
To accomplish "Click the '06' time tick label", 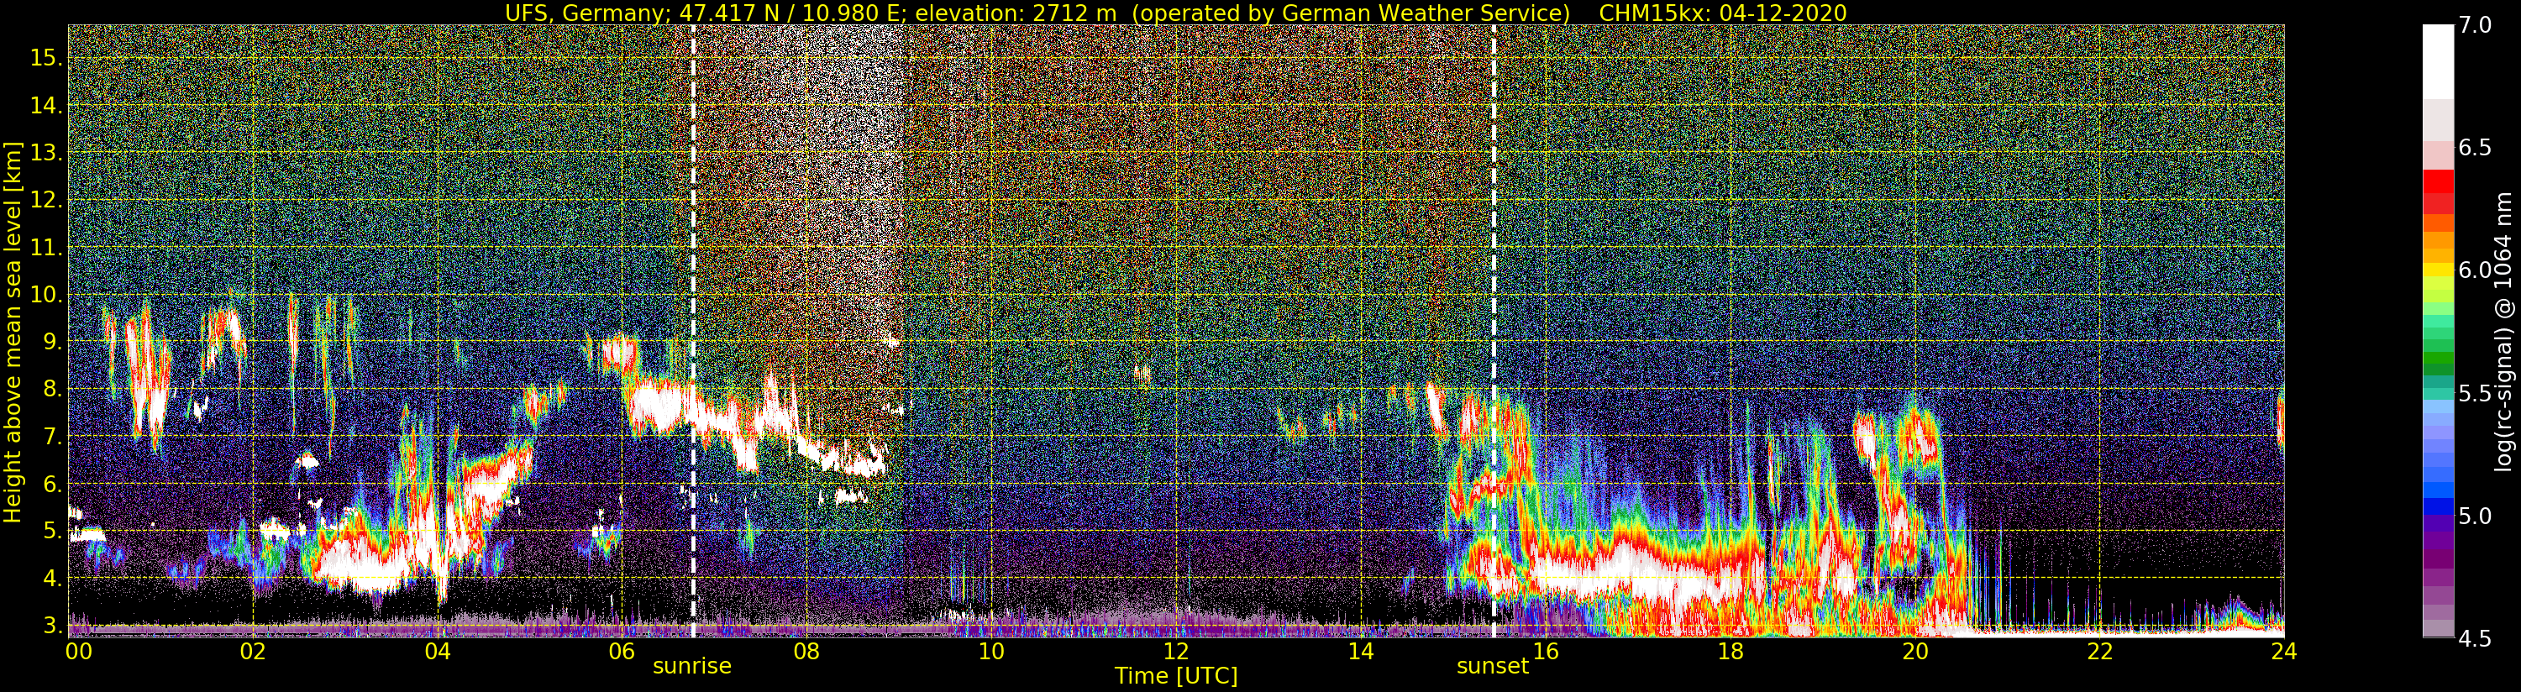I will point(622,652).
